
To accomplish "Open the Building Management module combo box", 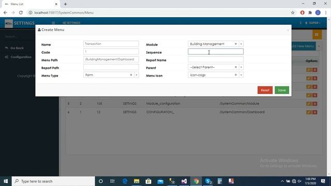I will click(216, 44).
